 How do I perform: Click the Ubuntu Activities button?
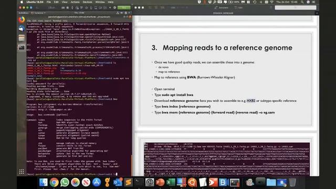[23, 13]
